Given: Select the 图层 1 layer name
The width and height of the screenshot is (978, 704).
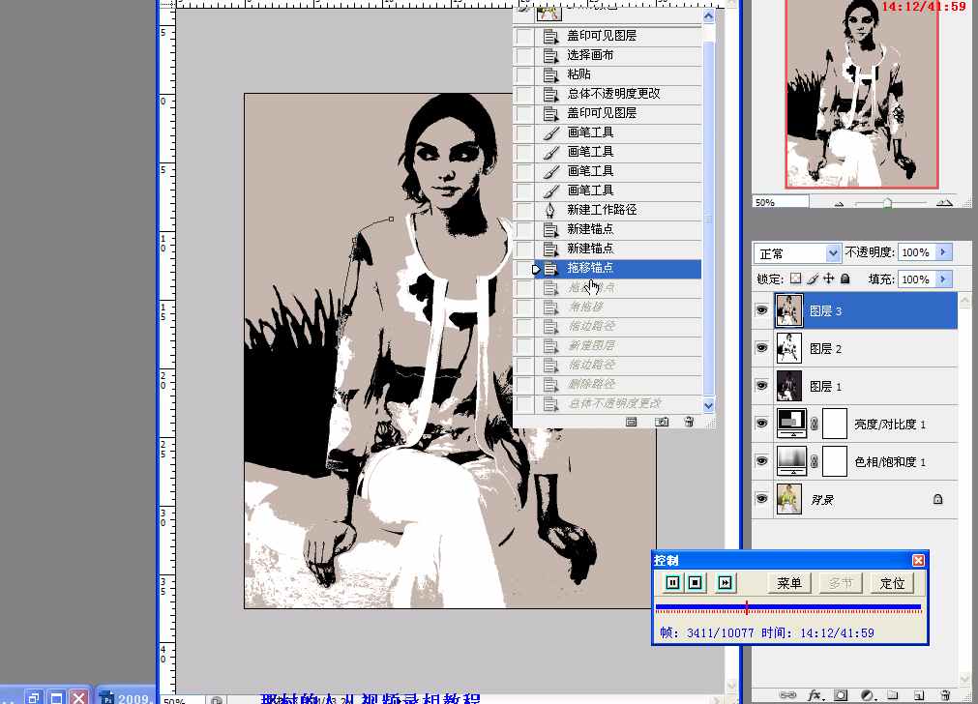Looking at the screenshot, I should click(x=825, y=387).
